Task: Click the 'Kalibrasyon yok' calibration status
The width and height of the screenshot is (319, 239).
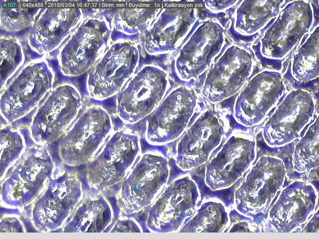Action: coord(184,5)
